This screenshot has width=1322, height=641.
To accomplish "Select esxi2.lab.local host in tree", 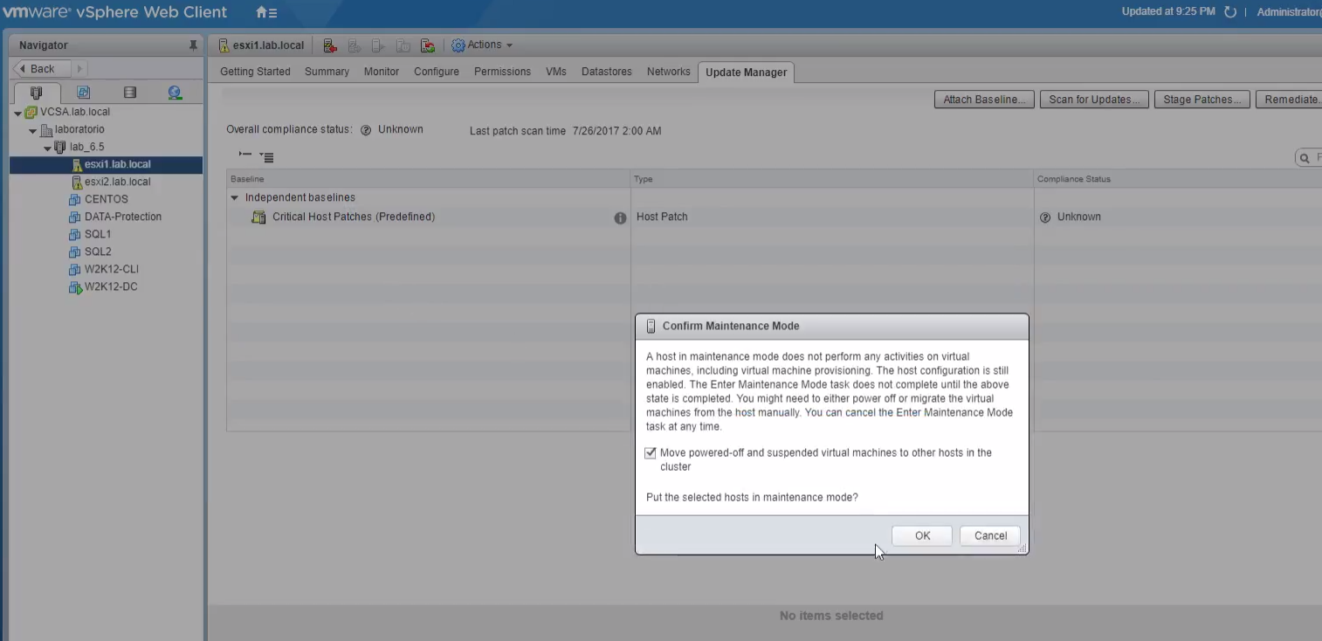I will coord(117,182).
